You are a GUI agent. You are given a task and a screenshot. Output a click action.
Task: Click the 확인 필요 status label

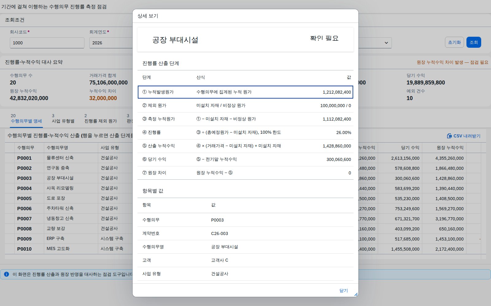coord(324,38)
